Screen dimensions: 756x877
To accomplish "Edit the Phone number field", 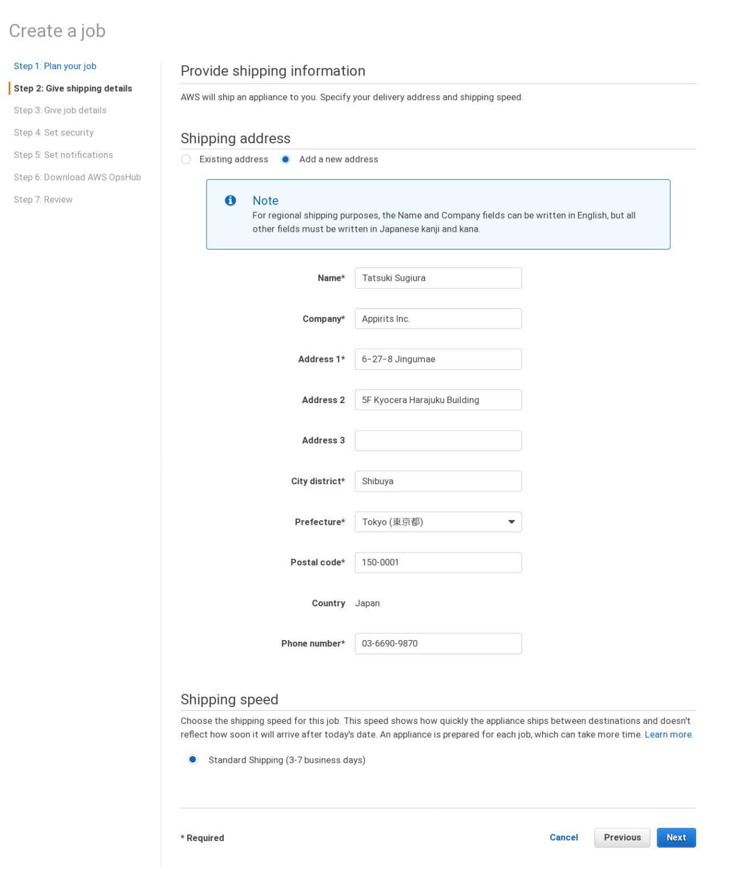I will [438, 643].
